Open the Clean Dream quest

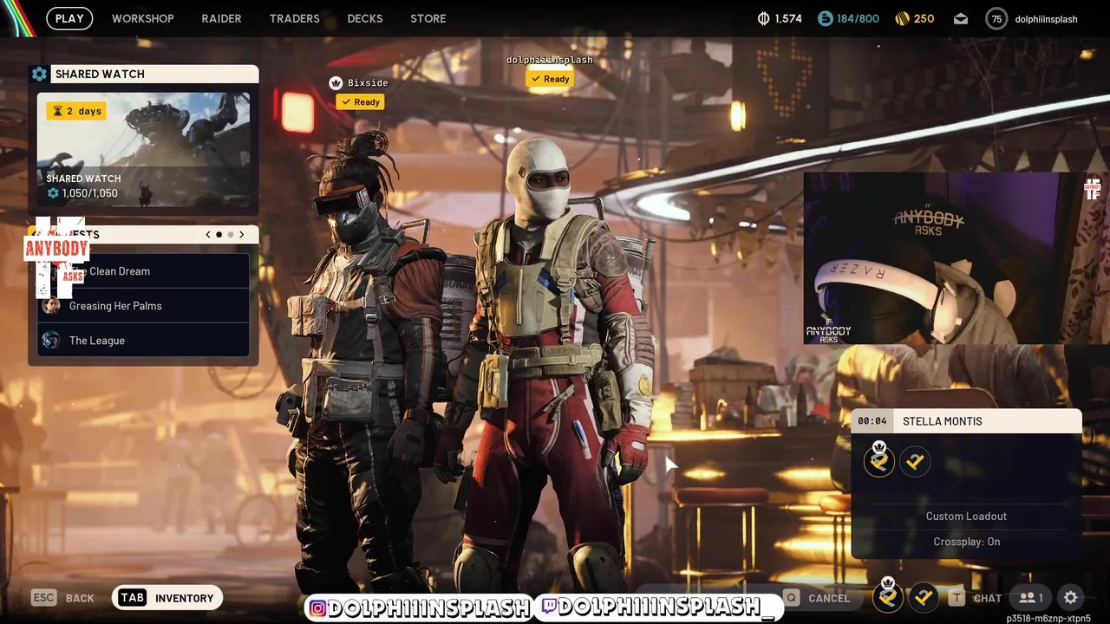143,271
